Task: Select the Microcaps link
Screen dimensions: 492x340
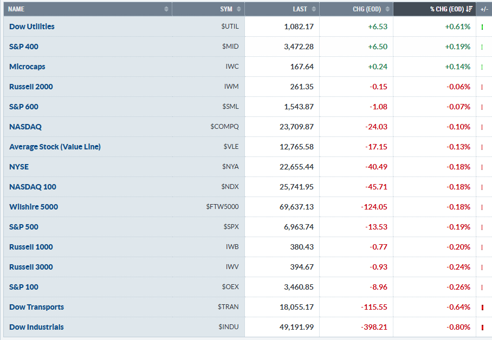Action: pyautogui.click(x=27, y=67)
